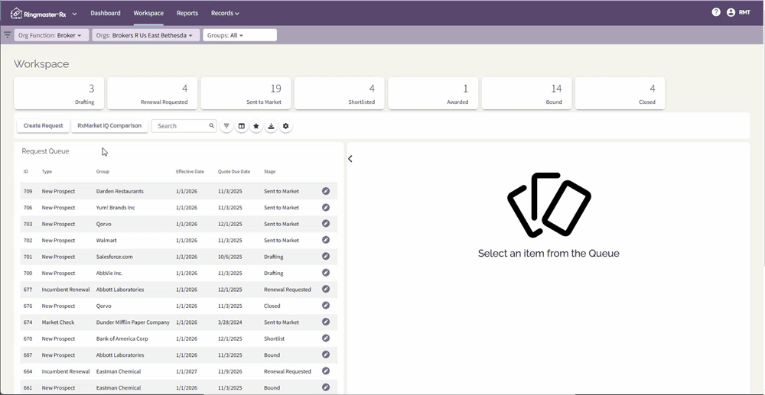The image size is (765, 395).
Task: Edit request 661 Eastman Chemical pencil icon
Action: click(326, 387)
